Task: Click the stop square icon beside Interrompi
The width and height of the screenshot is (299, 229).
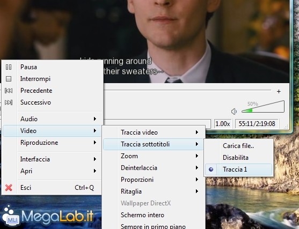Action: 9,79
